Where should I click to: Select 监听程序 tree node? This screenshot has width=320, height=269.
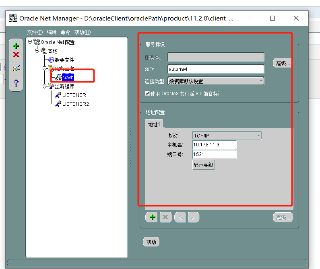pos(64,86)
